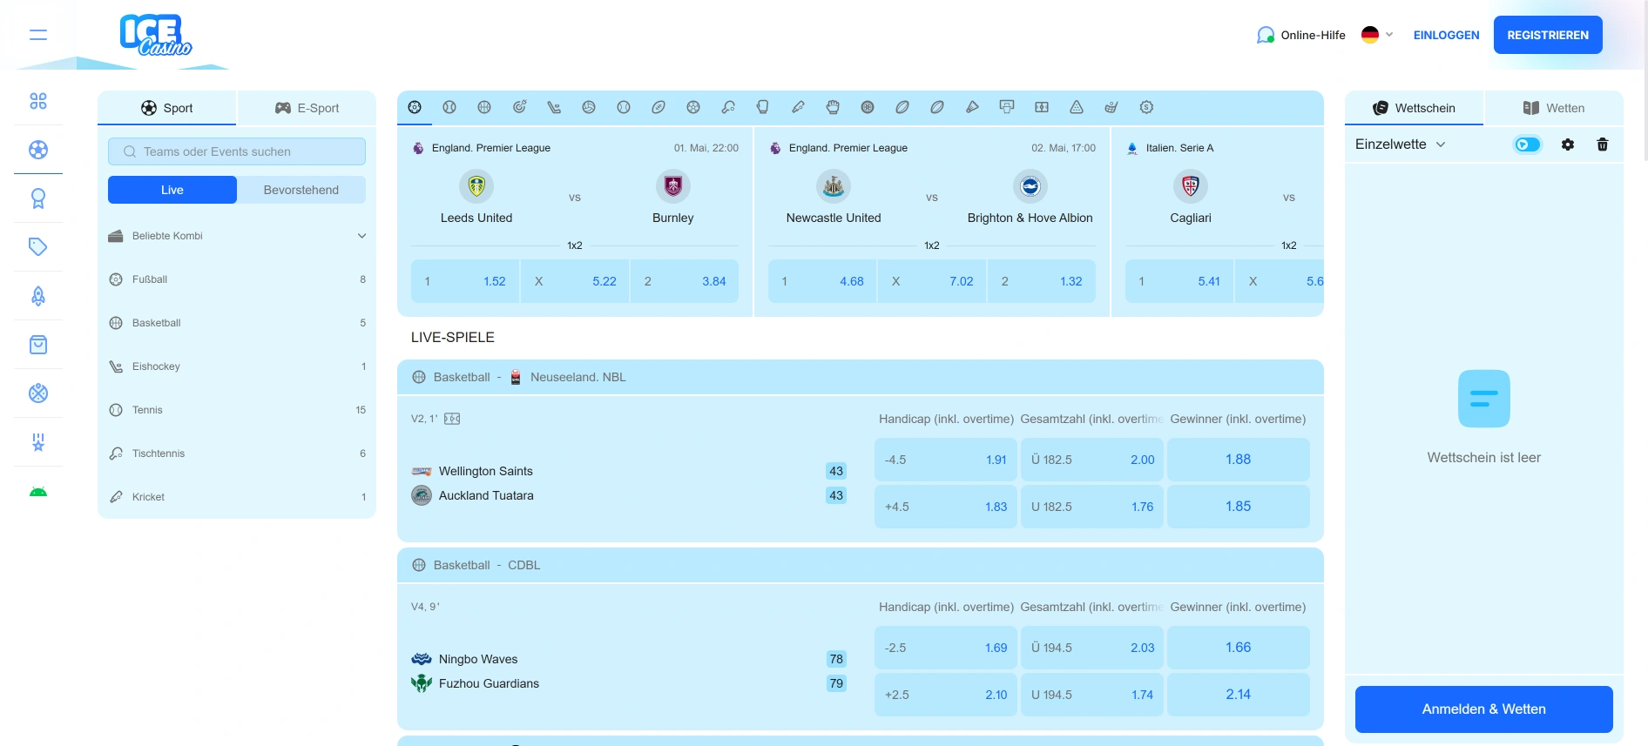This screenshot has height=746, width=1648.
Task: Select Eishockey in sports list
Action: [237, 366]
